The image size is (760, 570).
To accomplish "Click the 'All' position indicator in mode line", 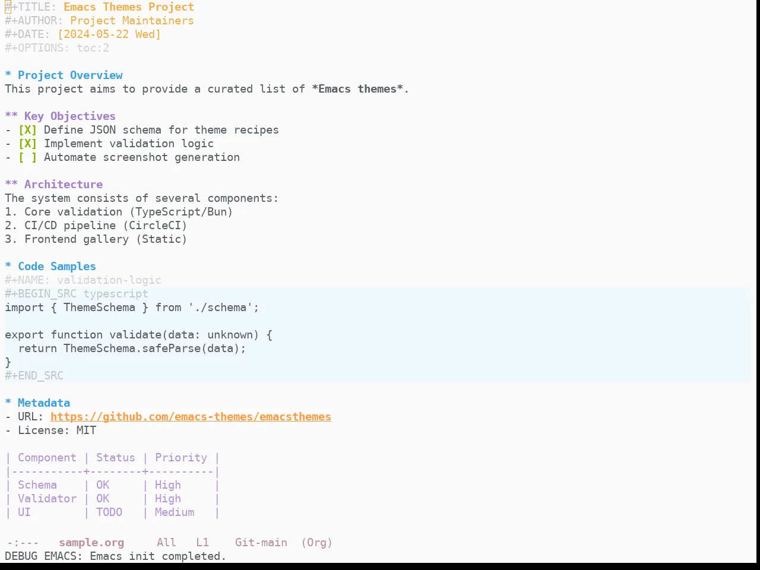I will click(166, 543).
